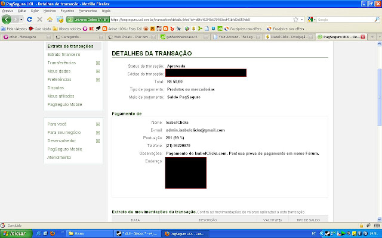Click the status bar padlock icon
Screen dimensions: 382x238
[361, 226]
